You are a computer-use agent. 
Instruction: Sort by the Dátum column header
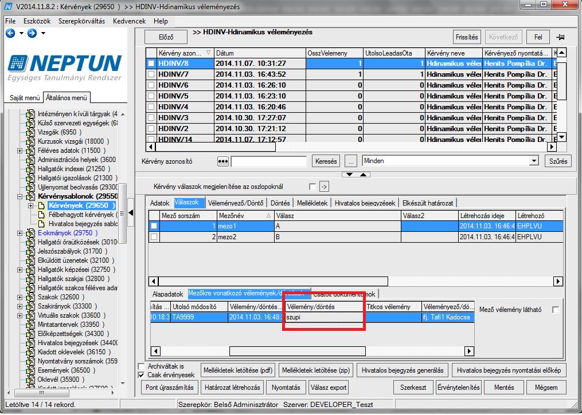pos(260,53)
